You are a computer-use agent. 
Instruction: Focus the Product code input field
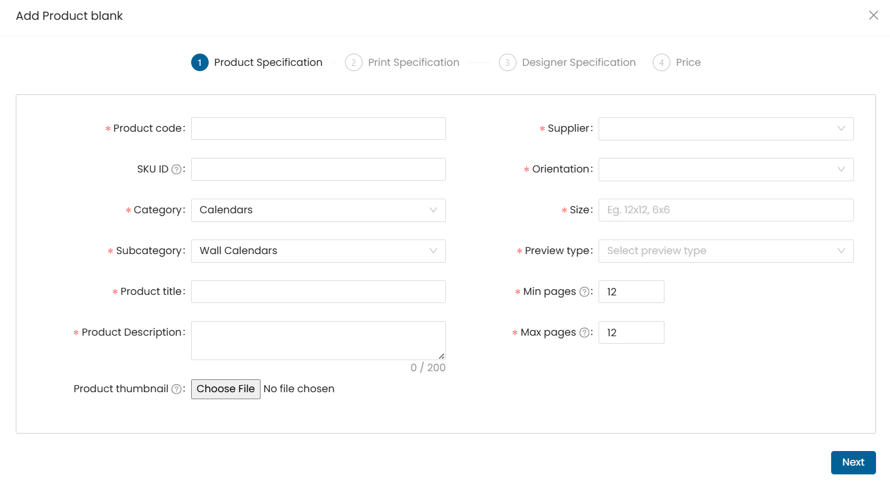(x=318, y=128)
